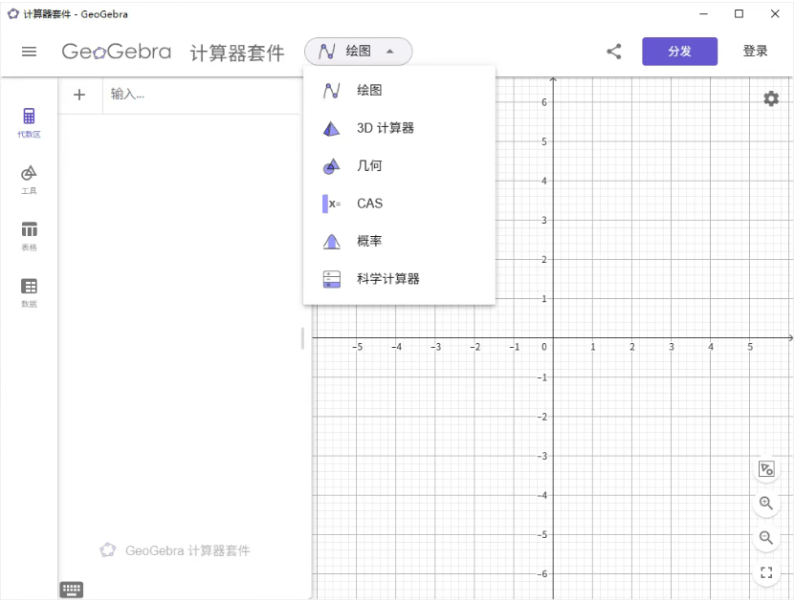Select 绘图 in the open dropdown
The image size is (795, 602).
point(367,91)
